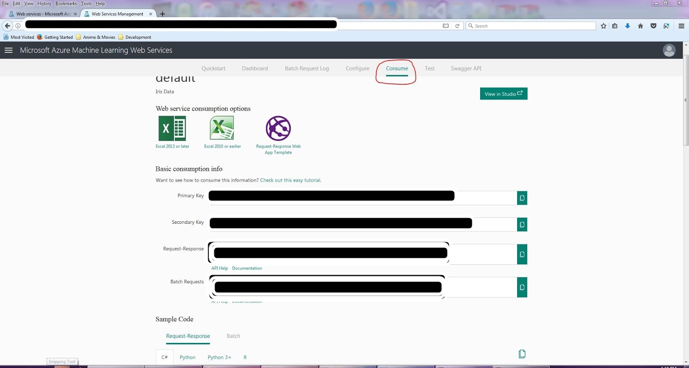The width and height of the screenshot is (689, 368).
Task: Show the C# sample code
Action: [164, 357]
